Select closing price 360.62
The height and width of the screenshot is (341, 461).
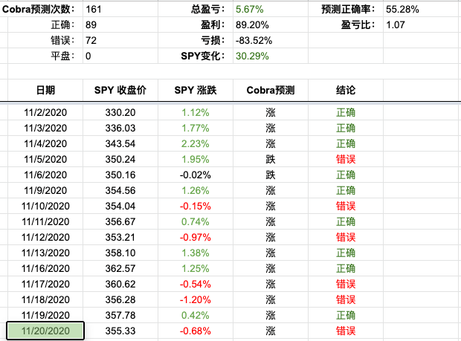coord(120,284)
